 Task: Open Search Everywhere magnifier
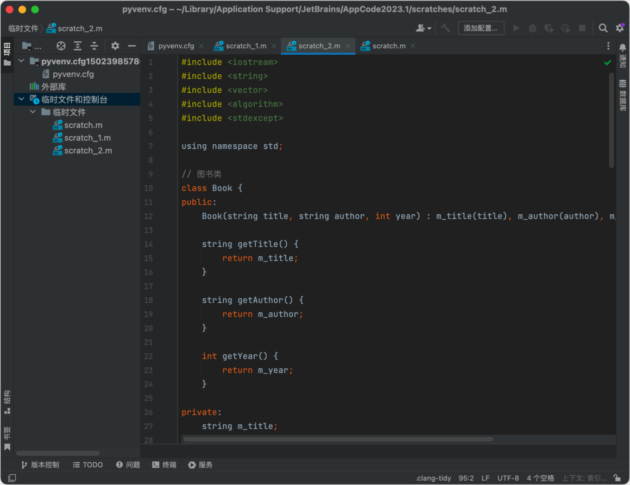(x=603, y=28)
